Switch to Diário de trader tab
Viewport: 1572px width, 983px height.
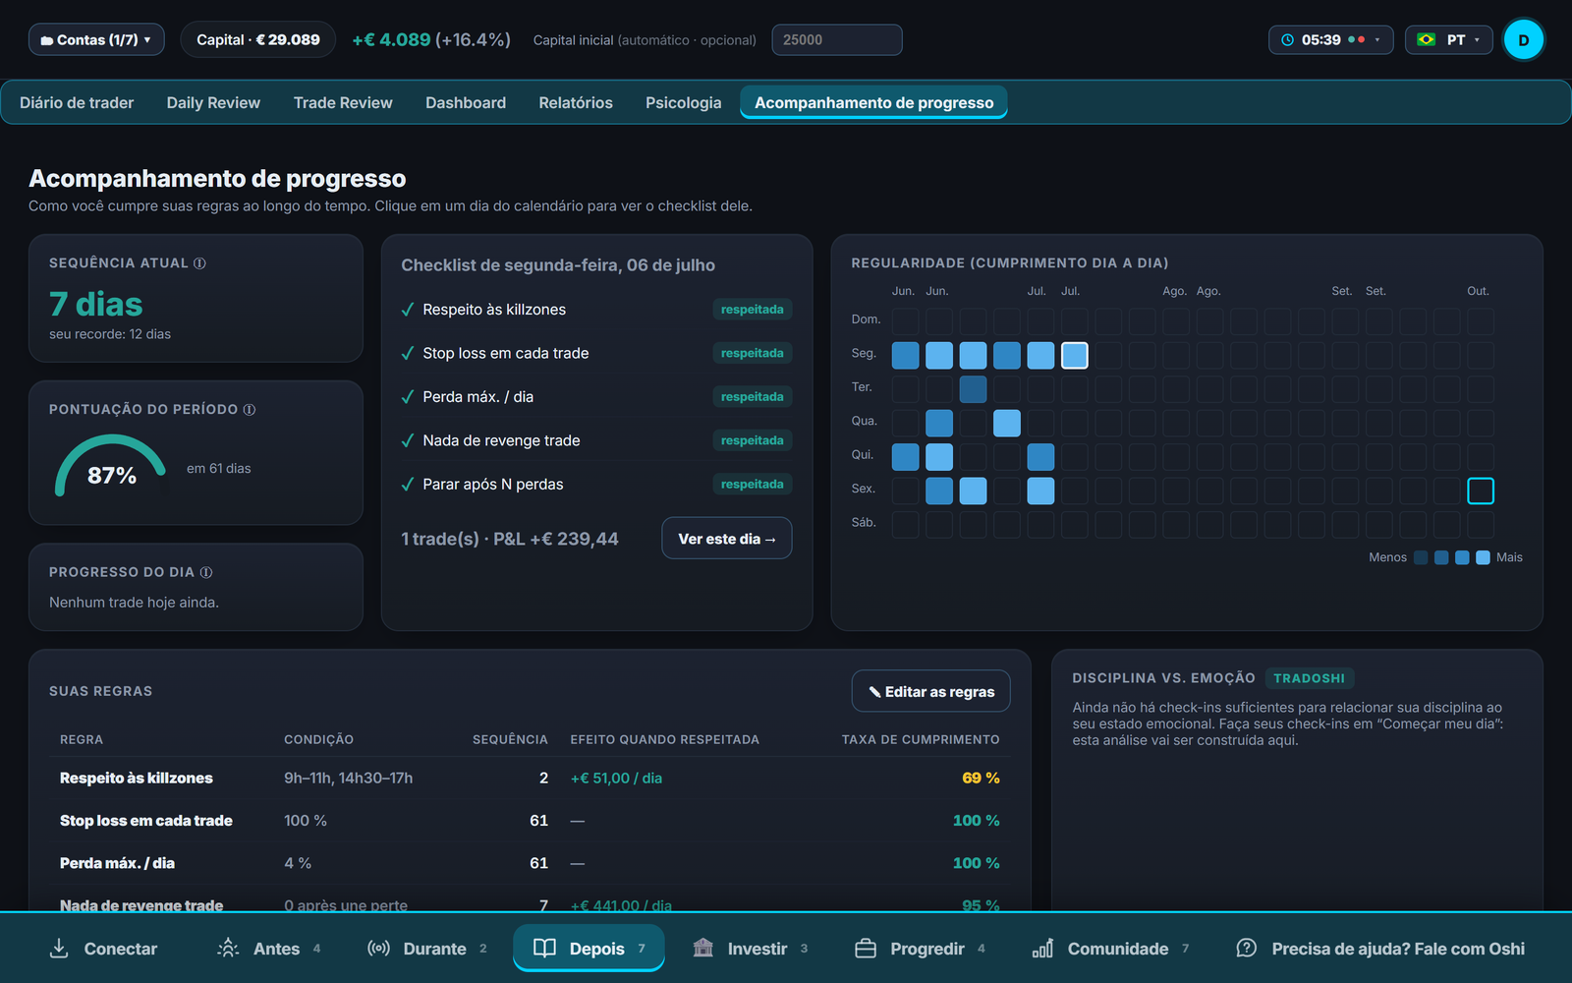point(77,103)
